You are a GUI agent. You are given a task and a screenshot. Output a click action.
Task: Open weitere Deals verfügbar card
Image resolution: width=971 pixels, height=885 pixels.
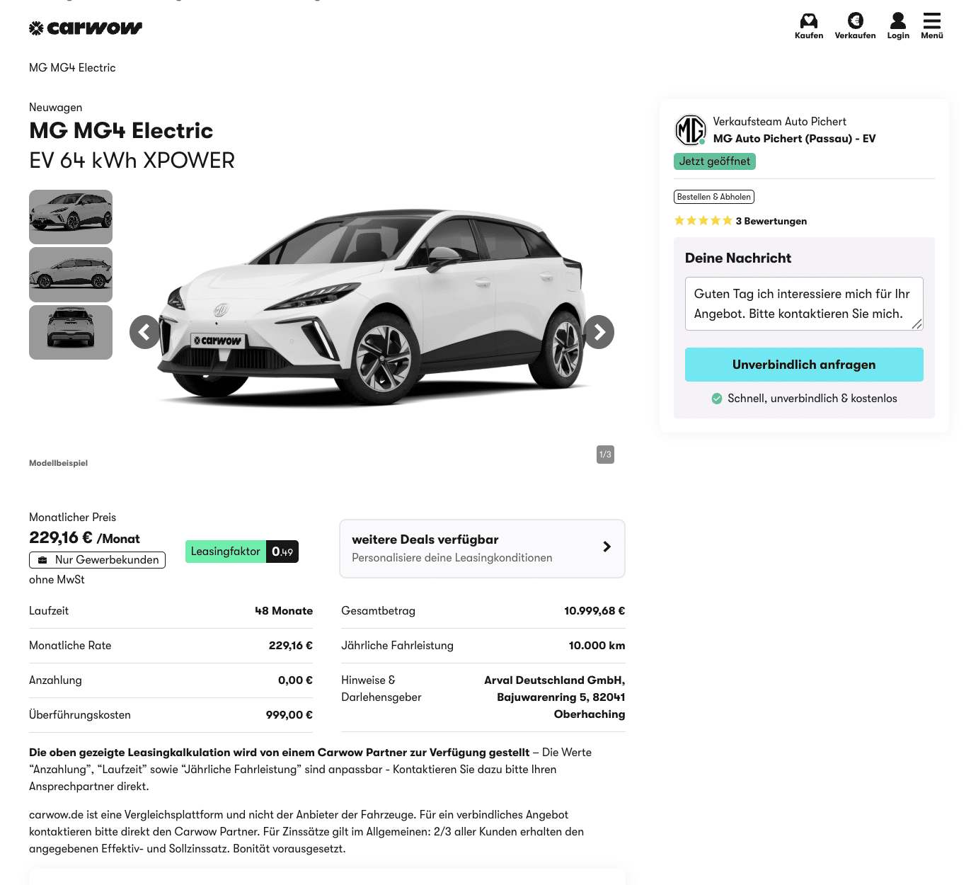click(x=482, y=549)
